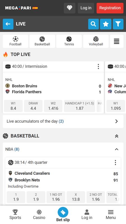Open the Bet slip
The image size is (126, 224).
click(x=63, y=214)
